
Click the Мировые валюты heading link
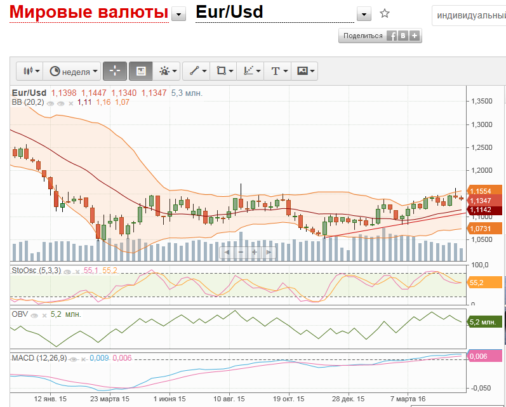point(89,13)
